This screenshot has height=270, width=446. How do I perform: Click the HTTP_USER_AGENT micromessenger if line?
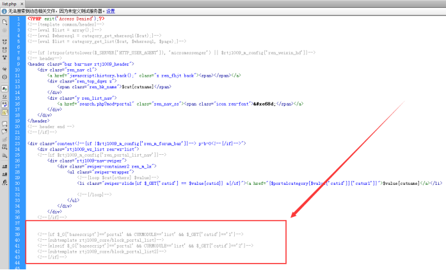pyautogui.click(x=171, y=52)
